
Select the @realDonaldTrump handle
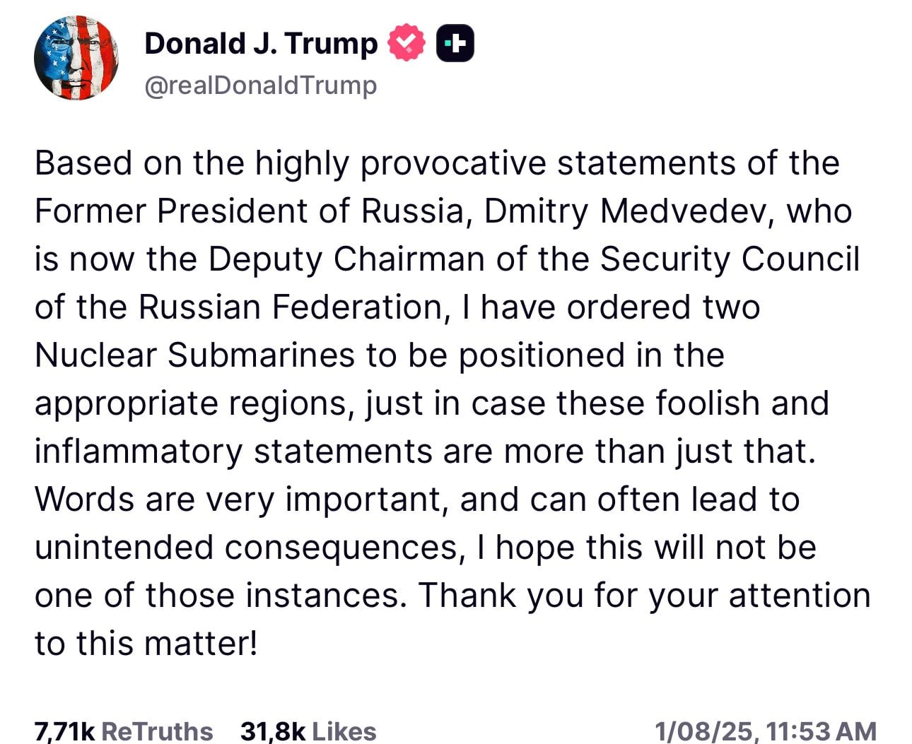259,85
